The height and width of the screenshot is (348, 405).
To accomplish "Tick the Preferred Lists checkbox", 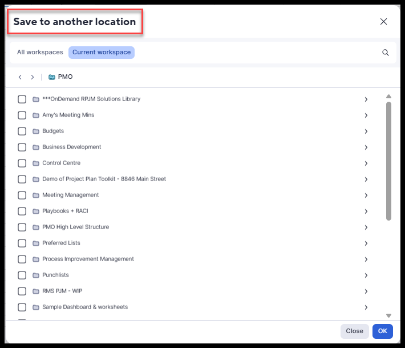I will (22, 243).
